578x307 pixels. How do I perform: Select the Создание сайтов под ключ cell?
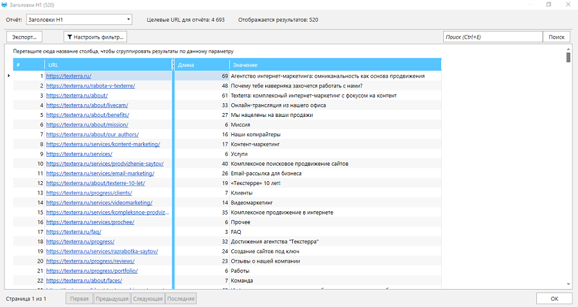[335, 251]
